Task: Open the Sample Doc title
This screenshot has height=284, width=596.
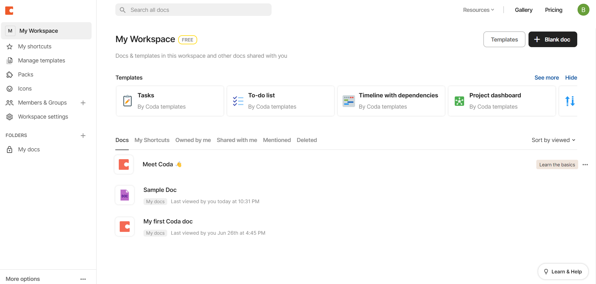Action: (160, 190)
